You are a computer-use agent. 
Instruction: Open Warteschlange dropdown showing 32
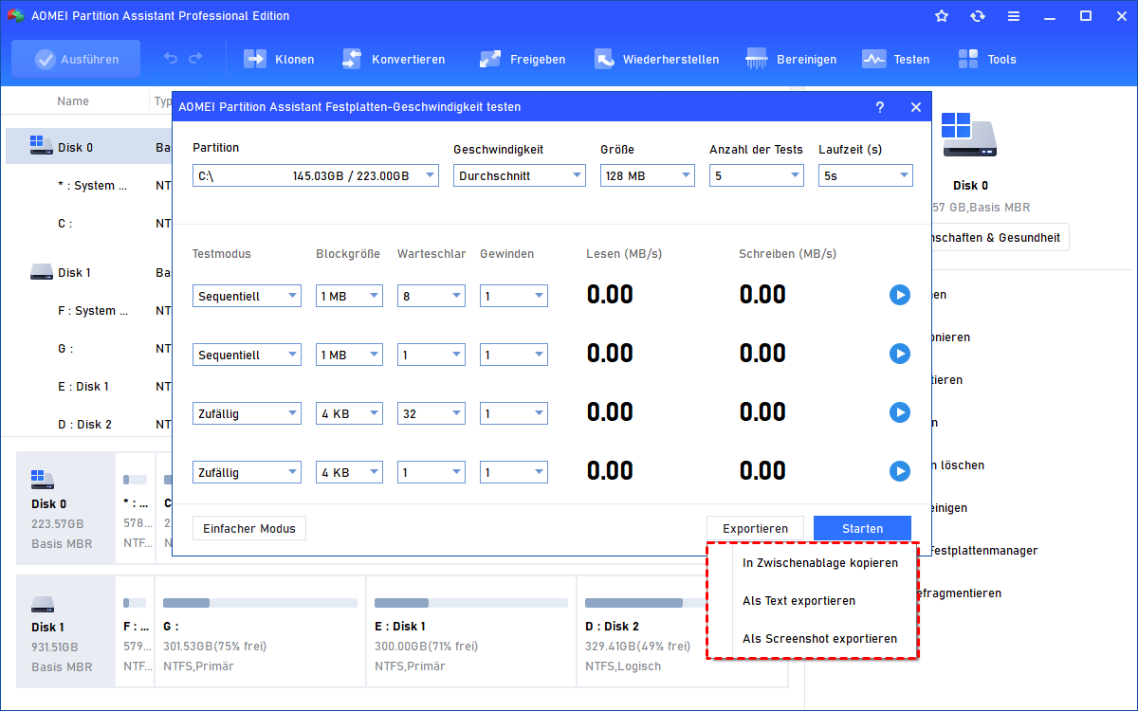point(431,413)
